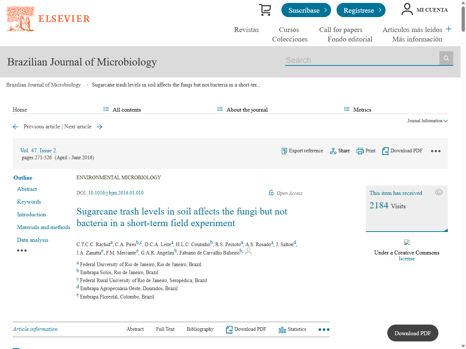Image resolution: width=466 pixels, height=349 pixels.
Task: Click the Share network icon
Action: point(333,151)
